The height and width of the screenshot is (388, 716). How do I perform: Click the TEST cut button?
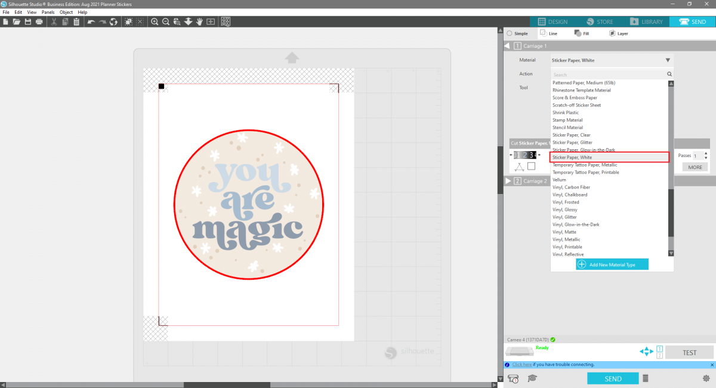coord(689,352)
